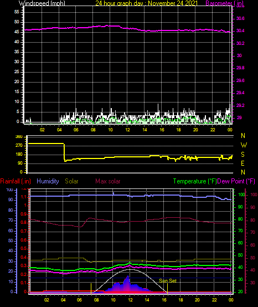The height and width of the screenshot is (307, 258).
Task: Click the Dew Point (°F) legend label
Action: tap(236, 181)
